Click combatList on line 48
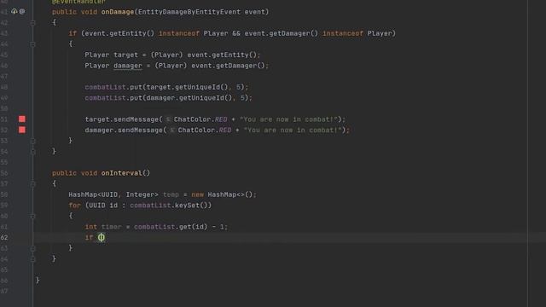This screenshot has height=307, width=546. 105,87
